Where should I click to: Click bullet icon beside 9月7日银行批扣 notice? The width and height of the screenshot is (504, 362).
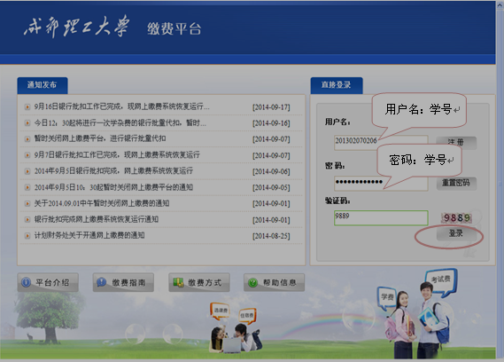tap(27, 155)
